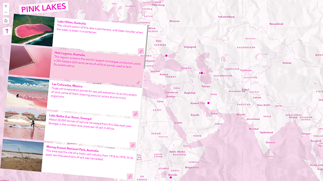323x181 pixels.
Task: Open the Lake Retba photo thumbnail
Action: pos(25,124)
